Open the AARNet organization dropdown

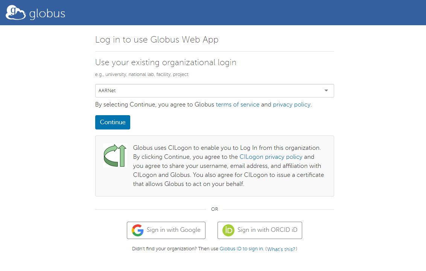coord(215,90)
